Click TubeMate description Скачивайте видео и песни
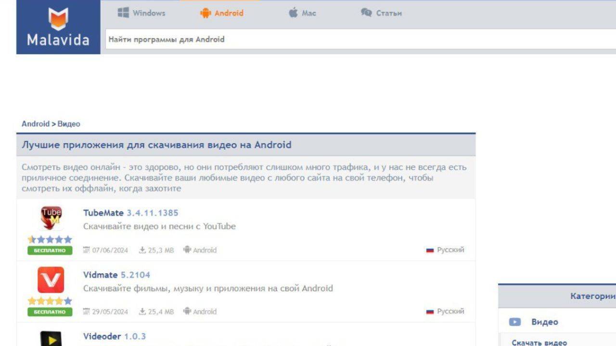The height and width of the screenshot is (346, 616). (x=159, y=226)
